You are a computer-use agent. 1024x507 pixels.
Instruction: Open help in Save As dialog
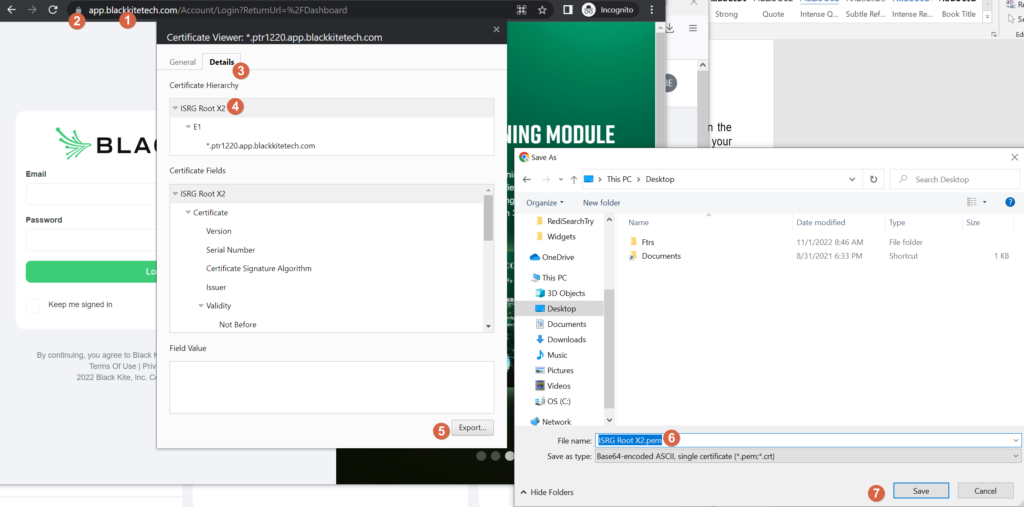(1010, 202)
